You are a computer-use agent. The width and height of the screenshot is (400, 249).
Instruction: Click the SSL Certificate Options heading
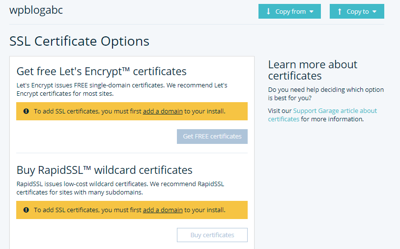click(x=79, y=41)
